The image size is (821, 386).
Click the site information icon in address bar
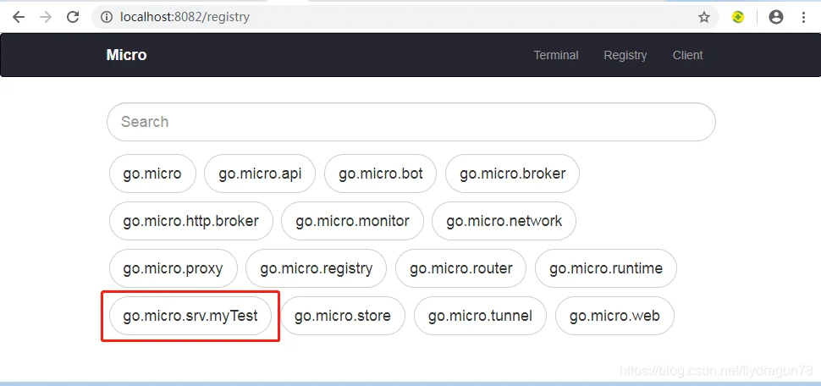click(107, 17)
